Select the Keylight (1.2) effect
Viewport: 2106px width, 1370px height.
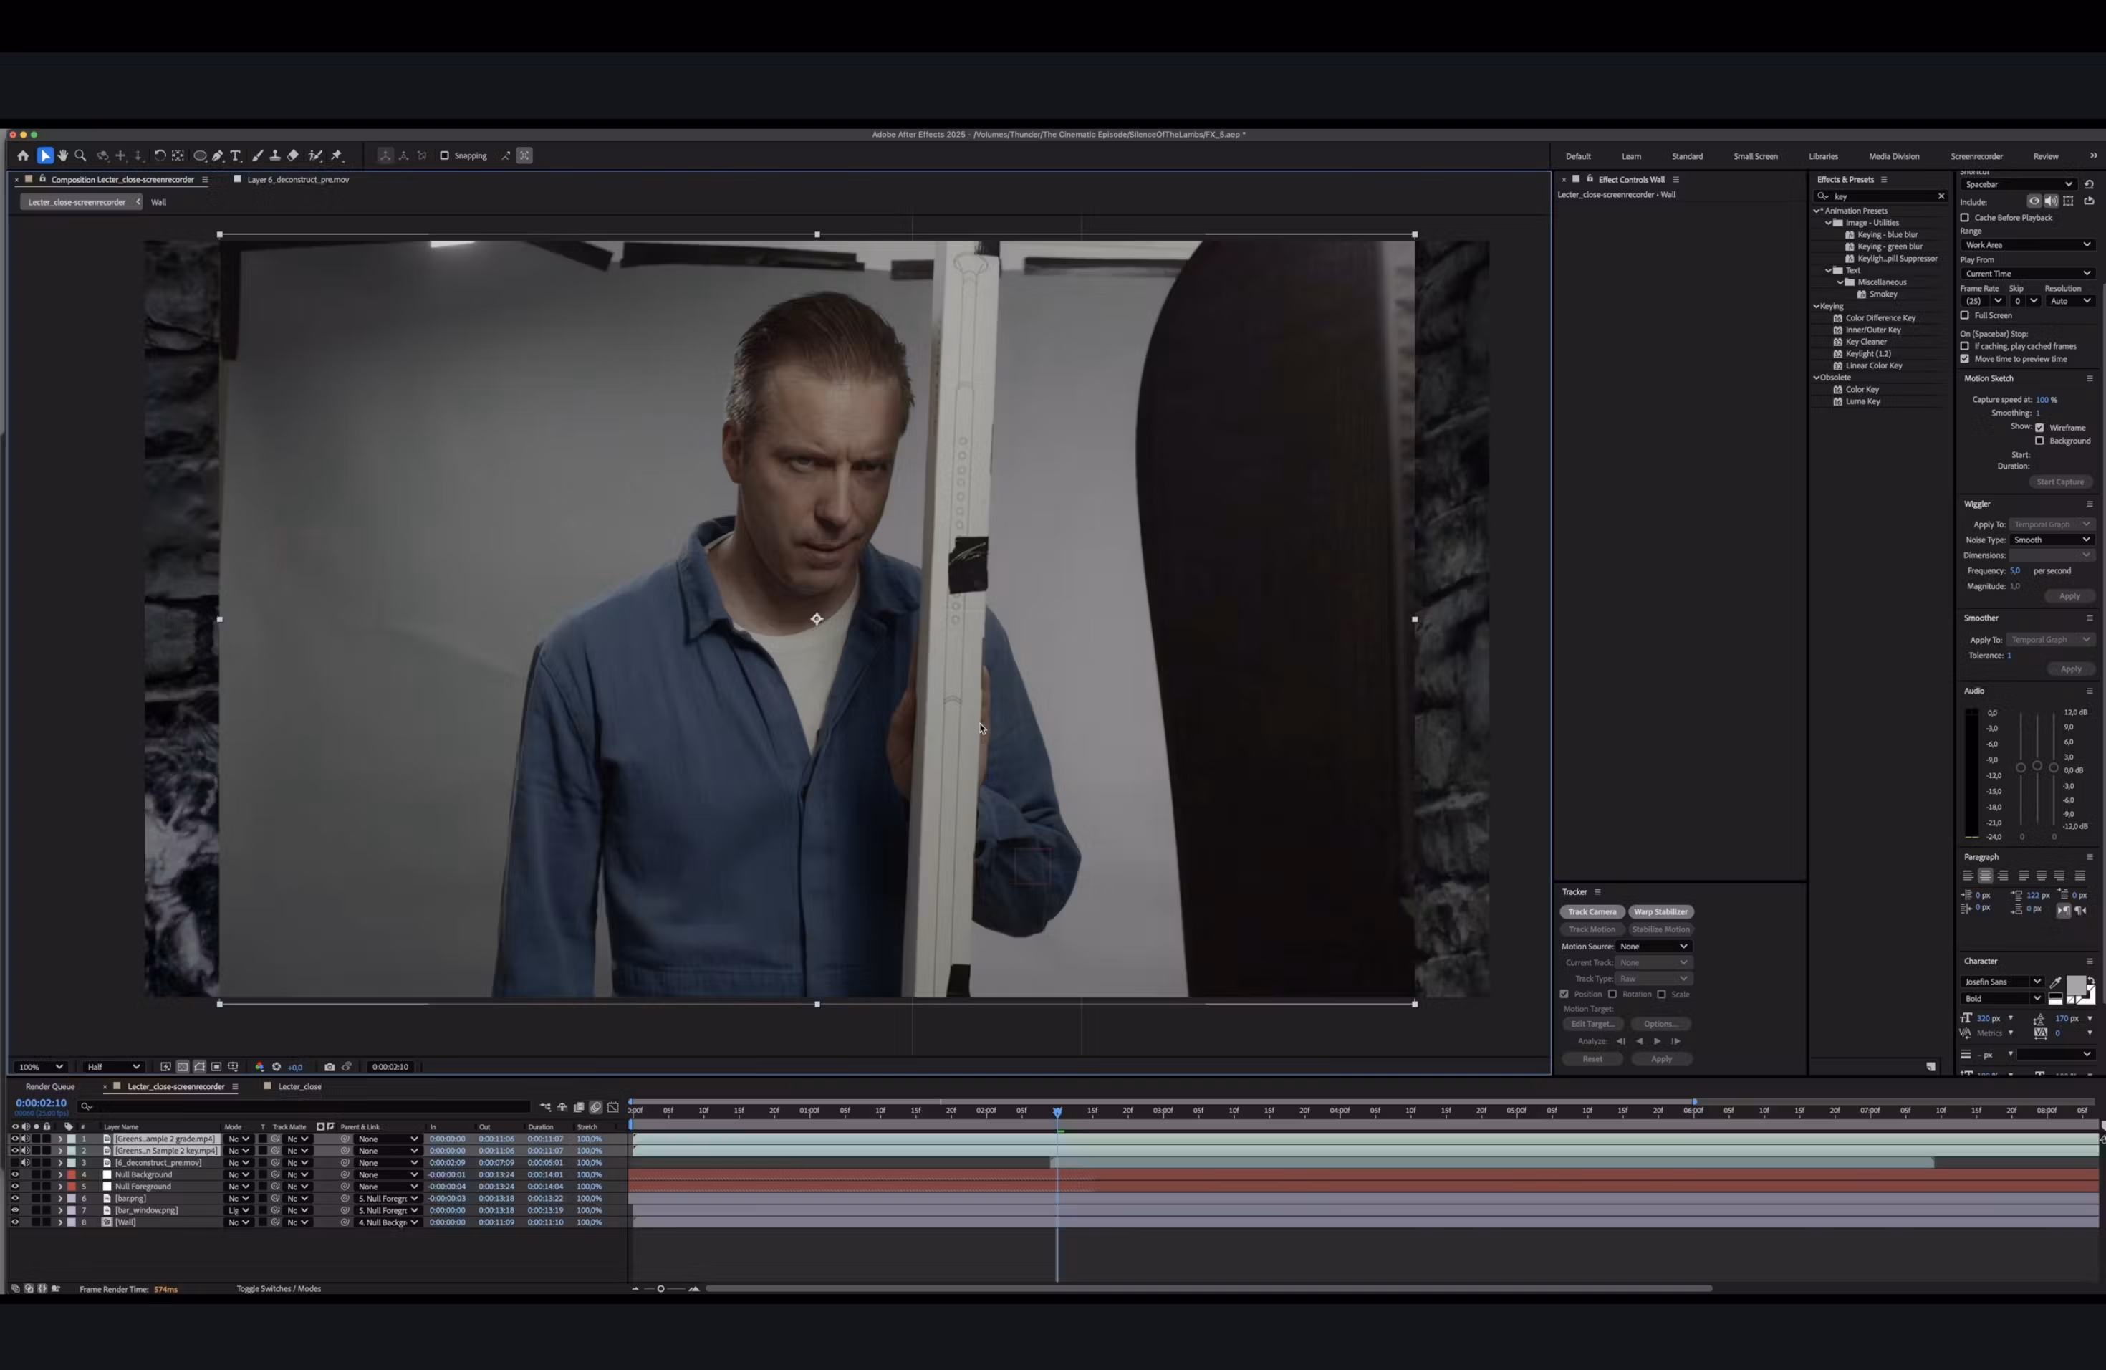point(1868,354)
